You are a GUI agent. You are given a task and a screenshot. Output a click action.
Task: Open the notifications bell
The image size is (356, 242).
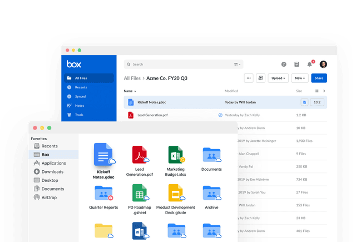click(x=310, y=65)
